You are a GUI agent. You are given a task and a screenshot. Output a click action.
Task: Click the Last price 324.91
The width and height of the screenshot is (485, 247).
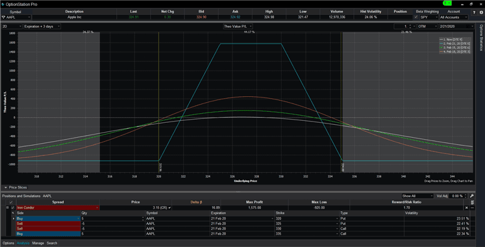[x=133, y=18]
